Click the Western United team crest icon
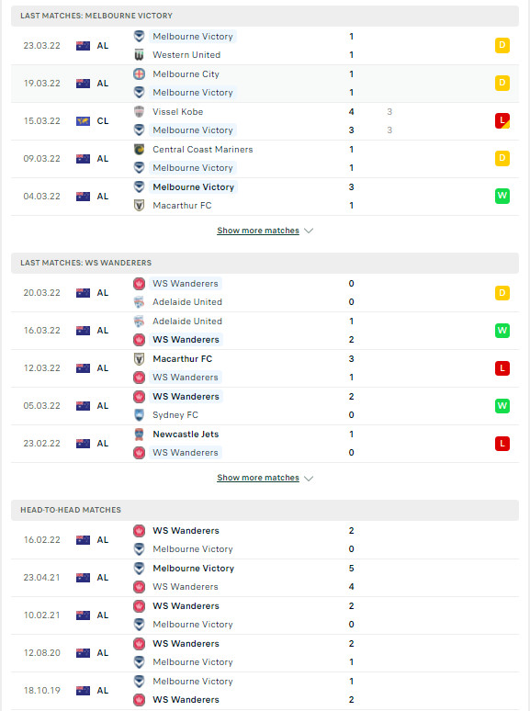Screen dimensions: 530x711 (x=140, y=55)
